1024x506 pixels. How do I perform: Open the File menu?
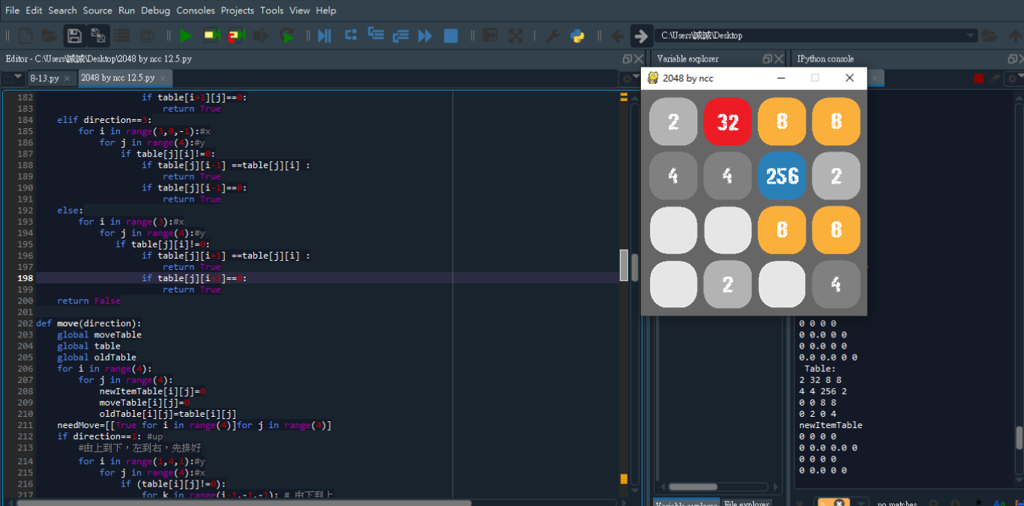13,10
